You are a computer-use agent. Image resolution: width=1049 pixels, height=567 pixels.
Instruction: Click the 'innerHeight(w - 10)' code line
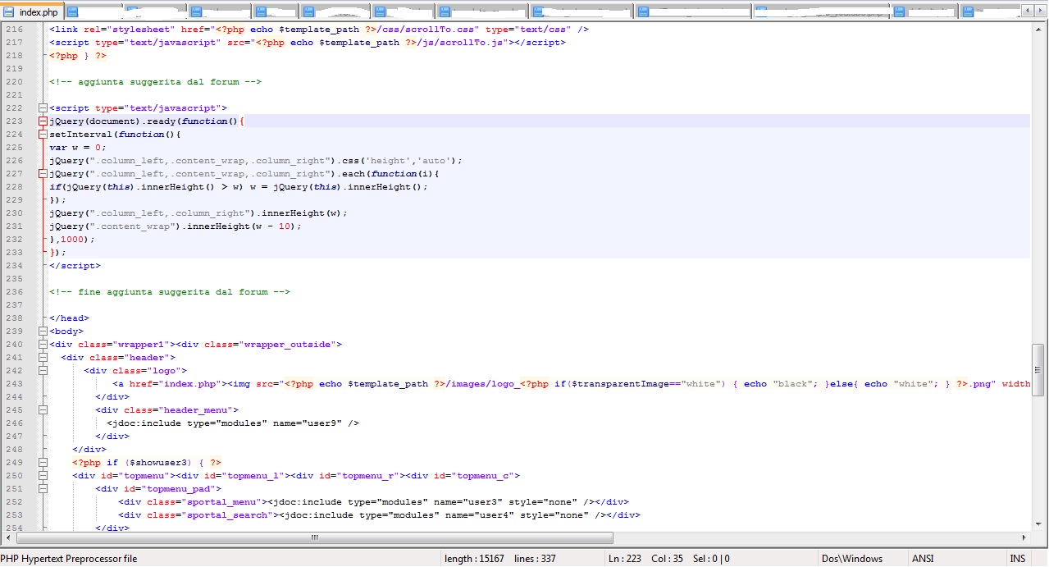pos(176,226)
